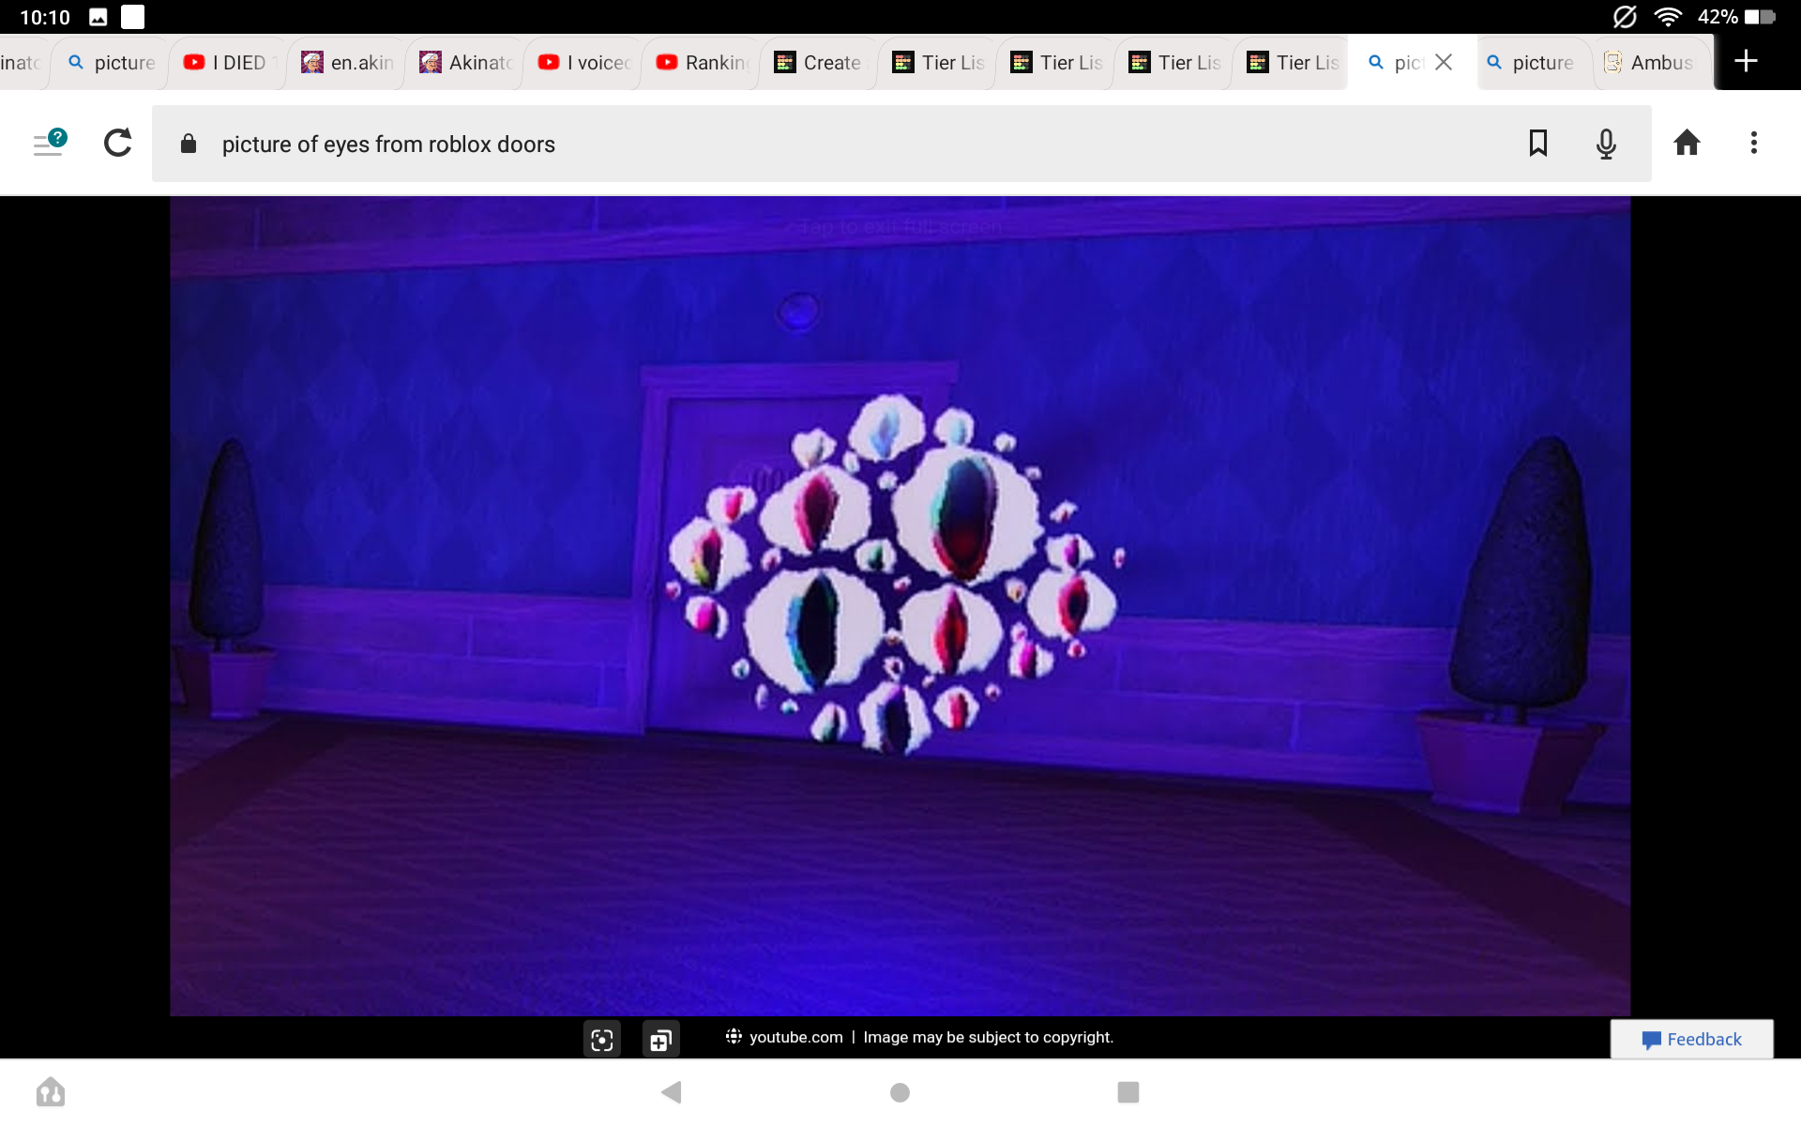
Task: Click the screenshot capture icon
Action: click(x=601, y=1037)
